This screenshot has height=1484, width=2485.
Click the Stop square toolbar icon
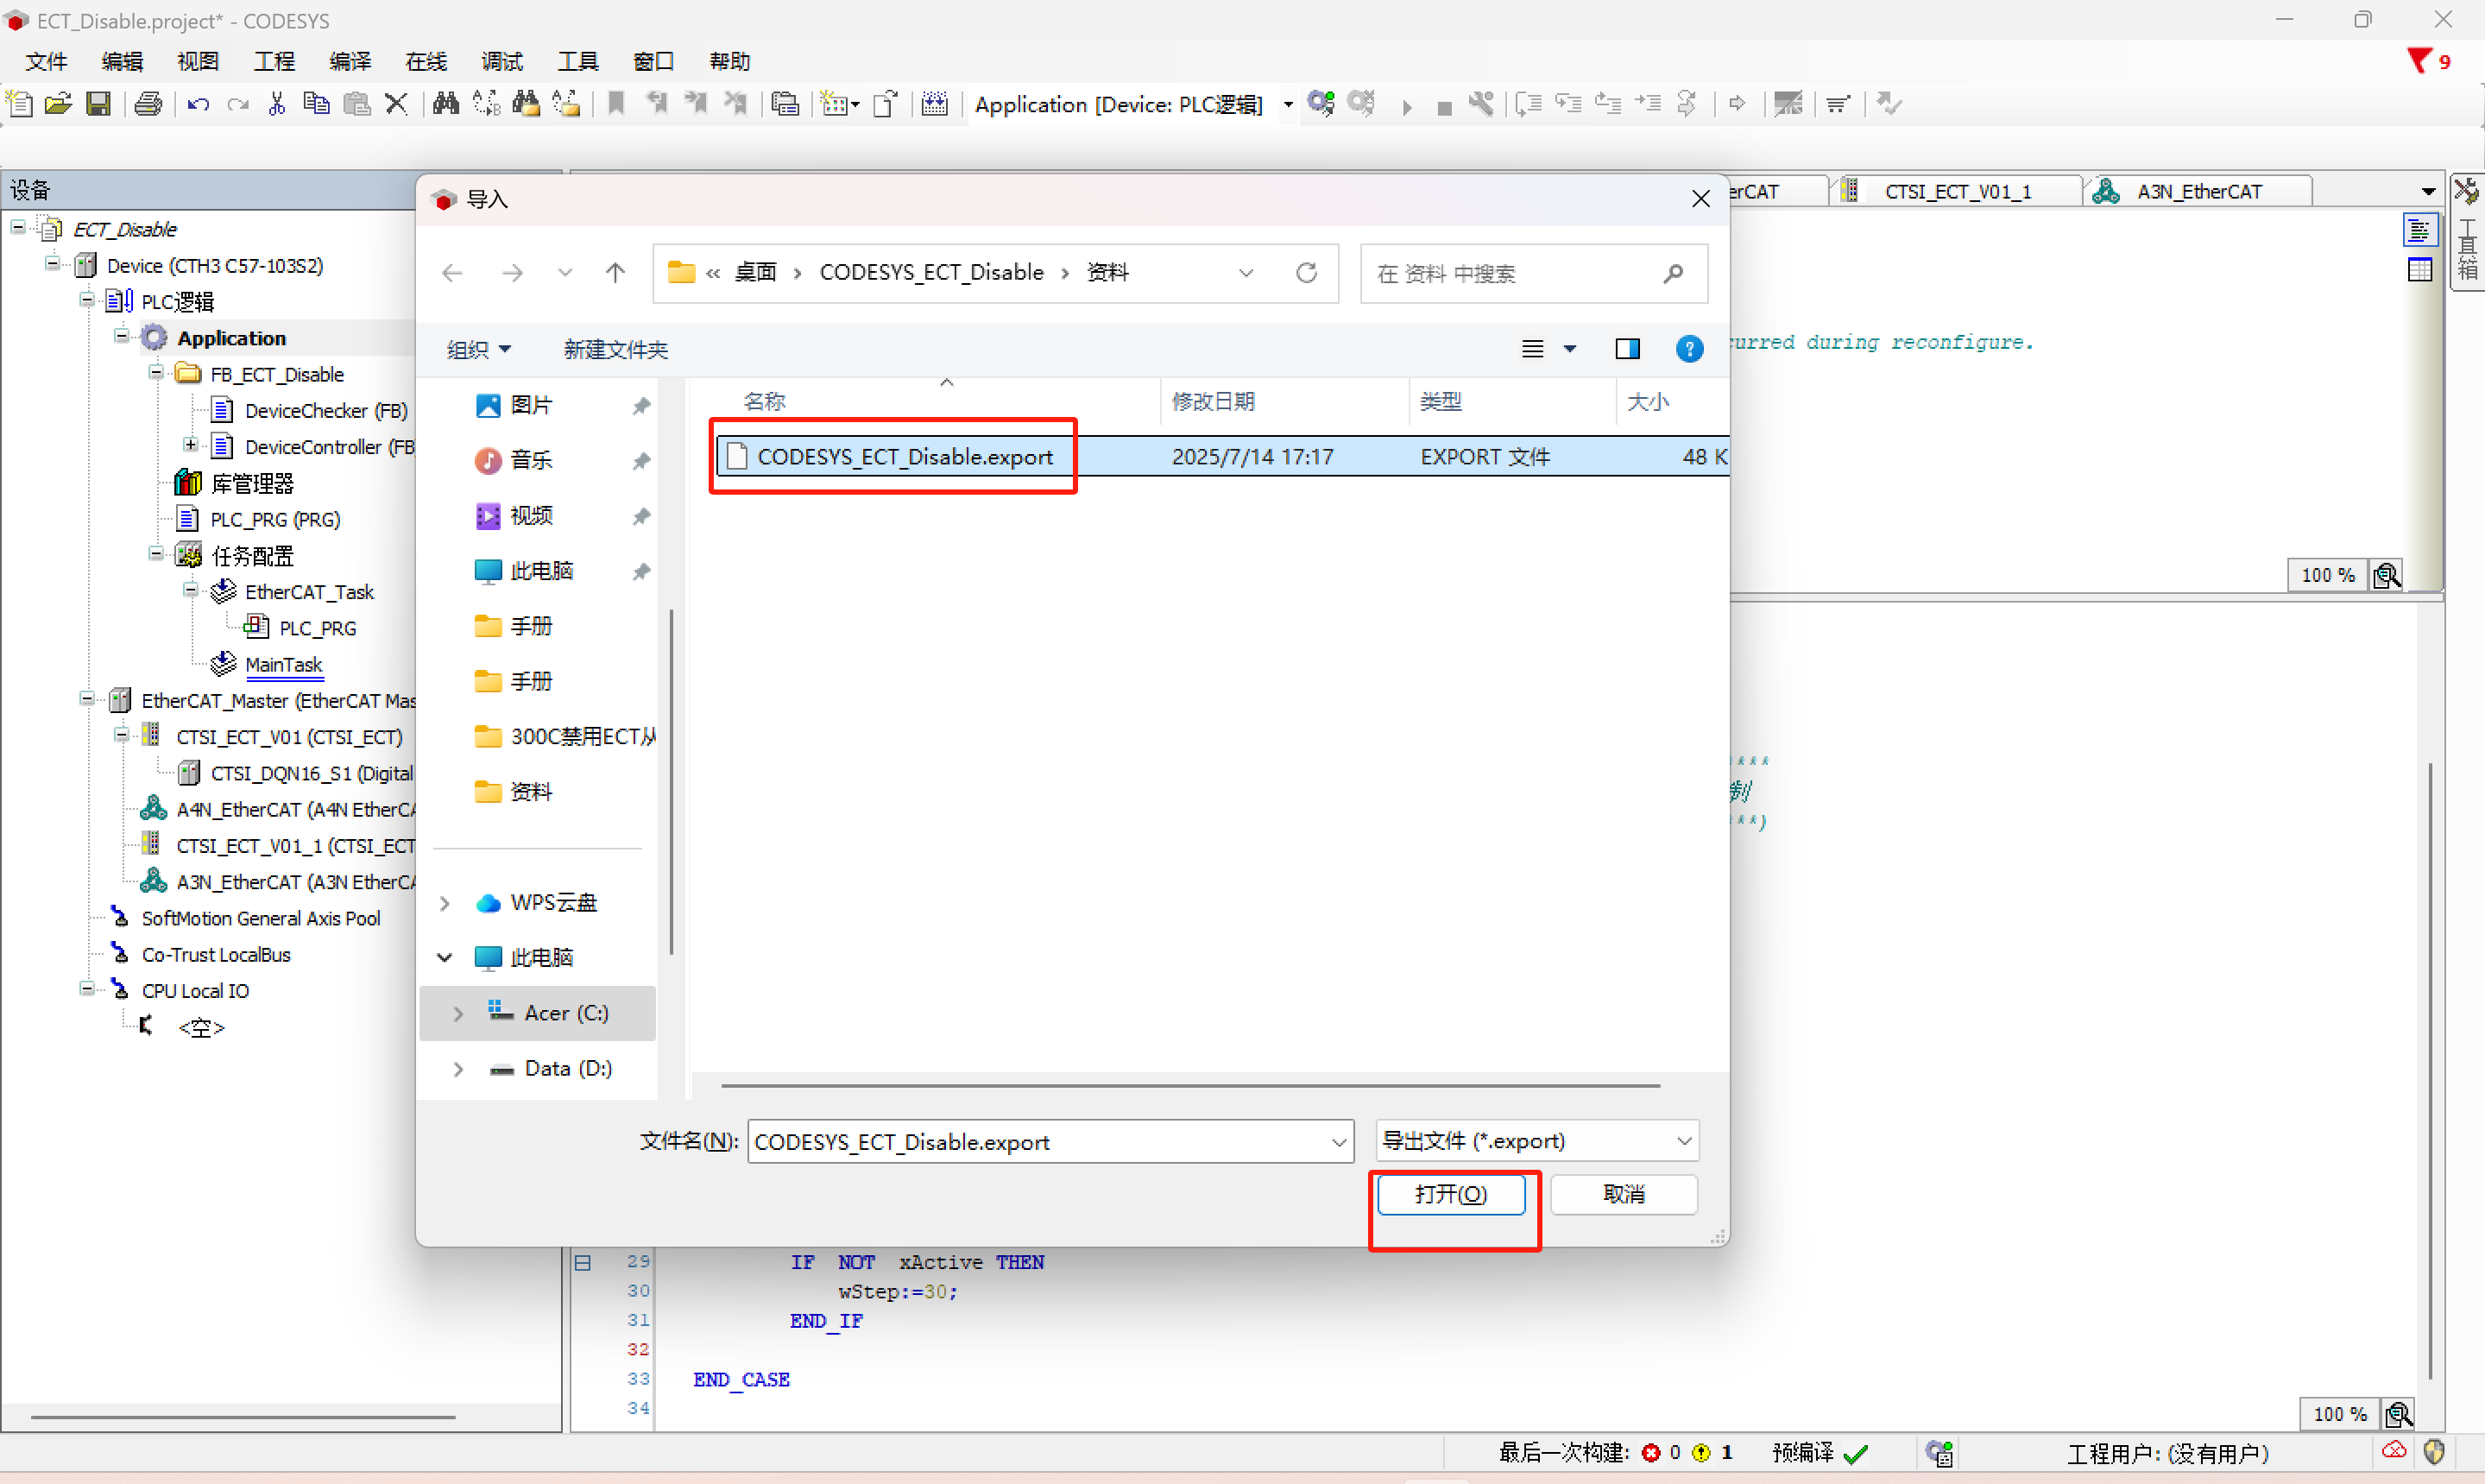[x=1444, y=107]
